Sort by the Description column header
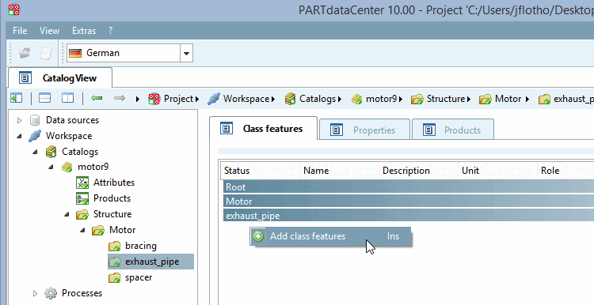 point(419,171)
